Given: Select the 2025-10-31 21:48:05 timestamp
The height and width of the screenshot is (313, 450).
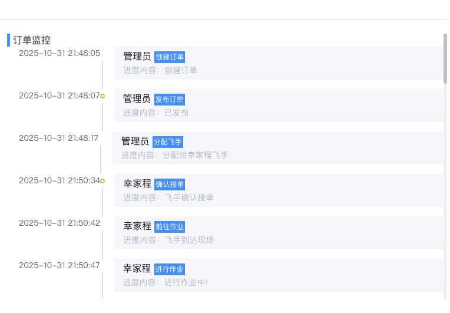Looking at the screenshot, I should 59,53.
